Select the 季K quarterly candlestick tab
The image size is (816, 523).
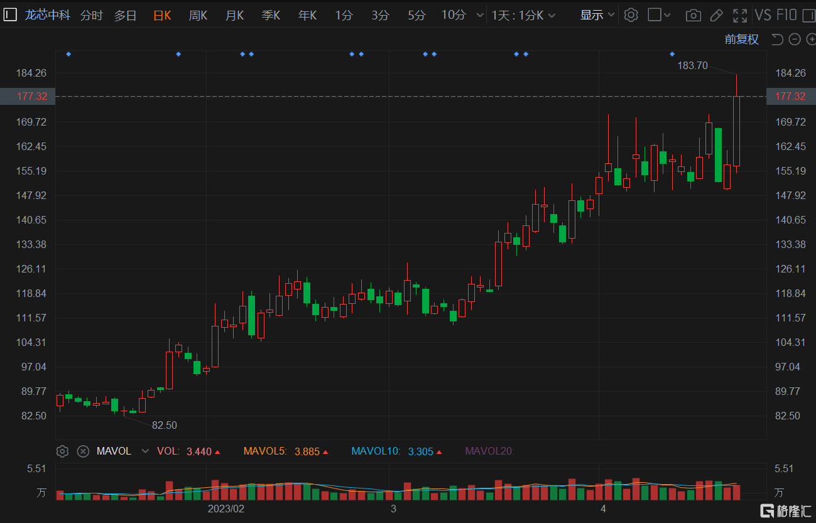click(x=271, y=15)
